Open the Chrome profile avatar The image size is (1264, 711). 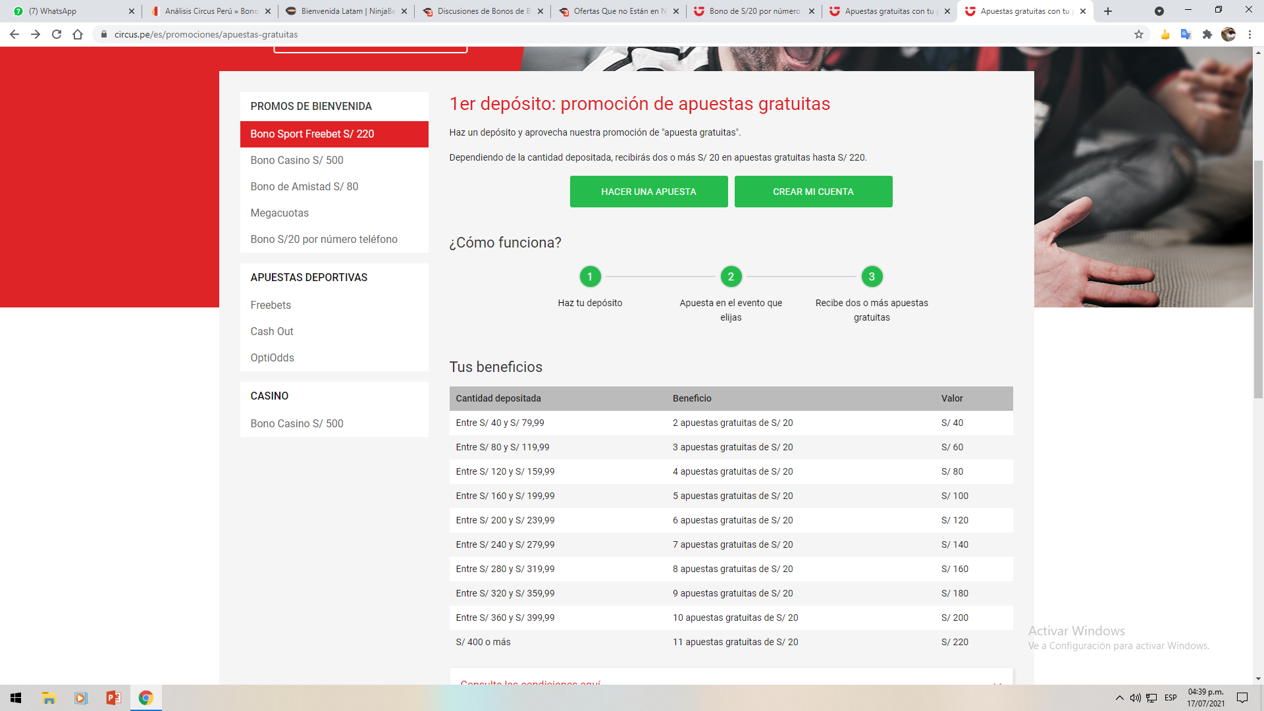click(1228, 34)
